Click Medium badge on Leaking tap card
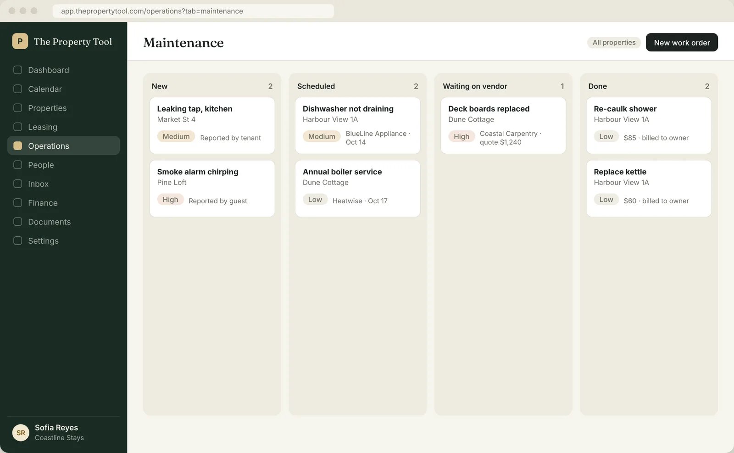This screenshot has height=453, width=734. point(176,136)
